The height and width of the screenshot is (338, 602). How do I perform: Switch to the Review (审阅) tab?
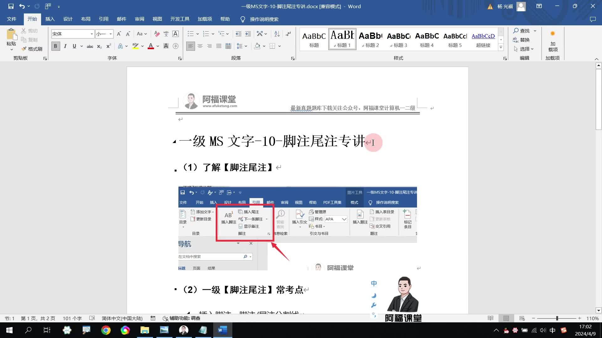click(140, 19)
